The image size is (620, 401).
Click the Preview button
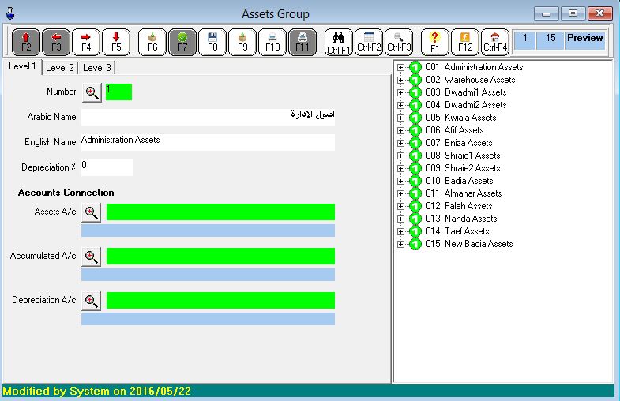584,38
